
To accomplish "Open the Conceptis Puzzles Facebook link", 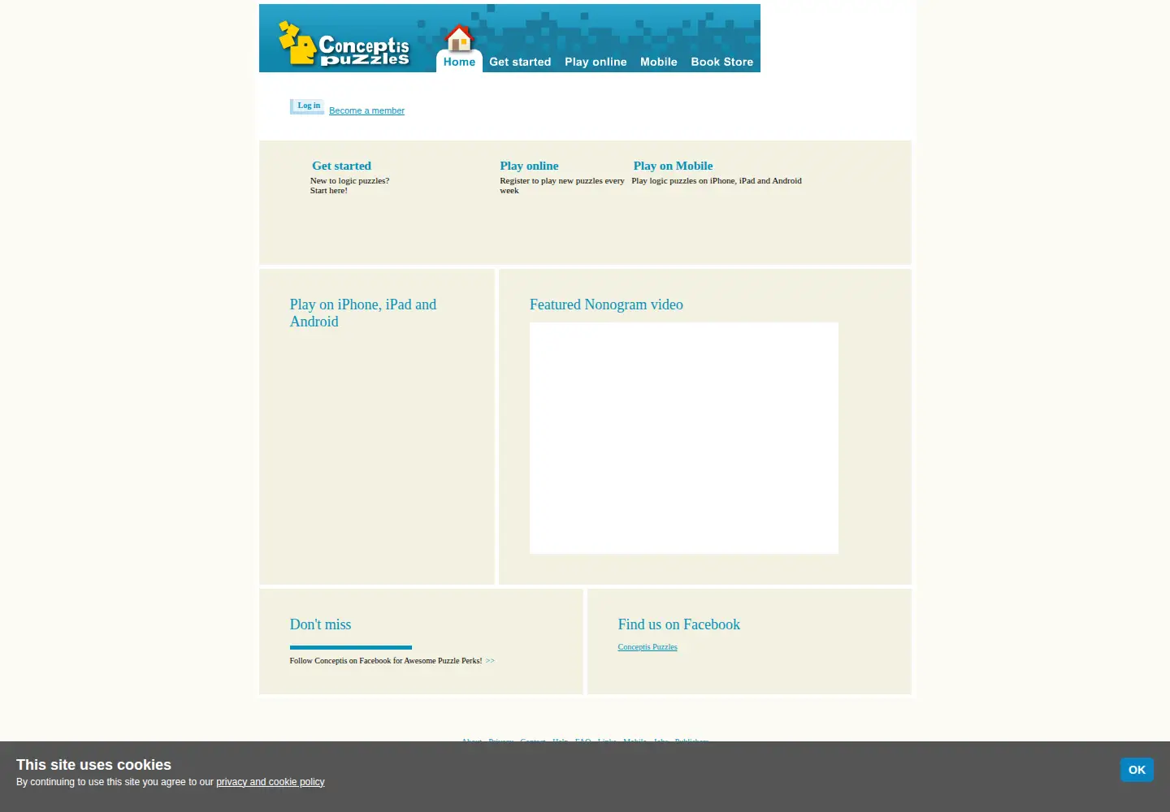I will point(648,647).
